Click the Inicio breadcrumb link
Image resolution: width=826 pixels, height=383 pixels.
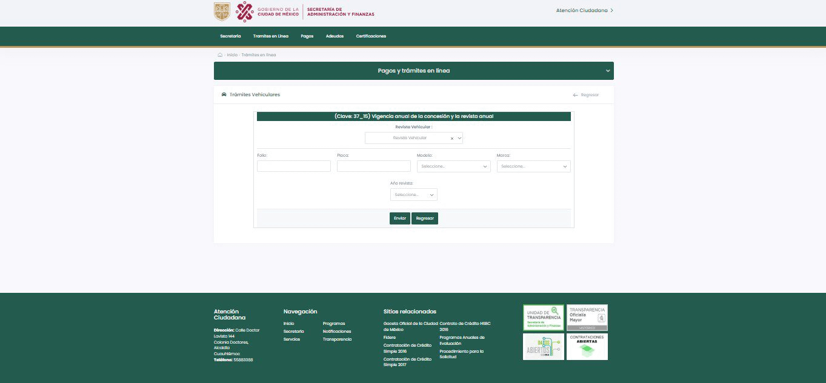coord(232,55)
